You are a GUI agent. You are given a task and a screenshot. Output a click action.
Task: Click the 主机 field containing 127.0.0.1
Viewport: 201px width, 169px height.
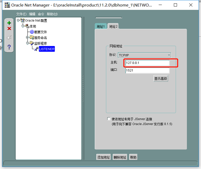point(147,63)
